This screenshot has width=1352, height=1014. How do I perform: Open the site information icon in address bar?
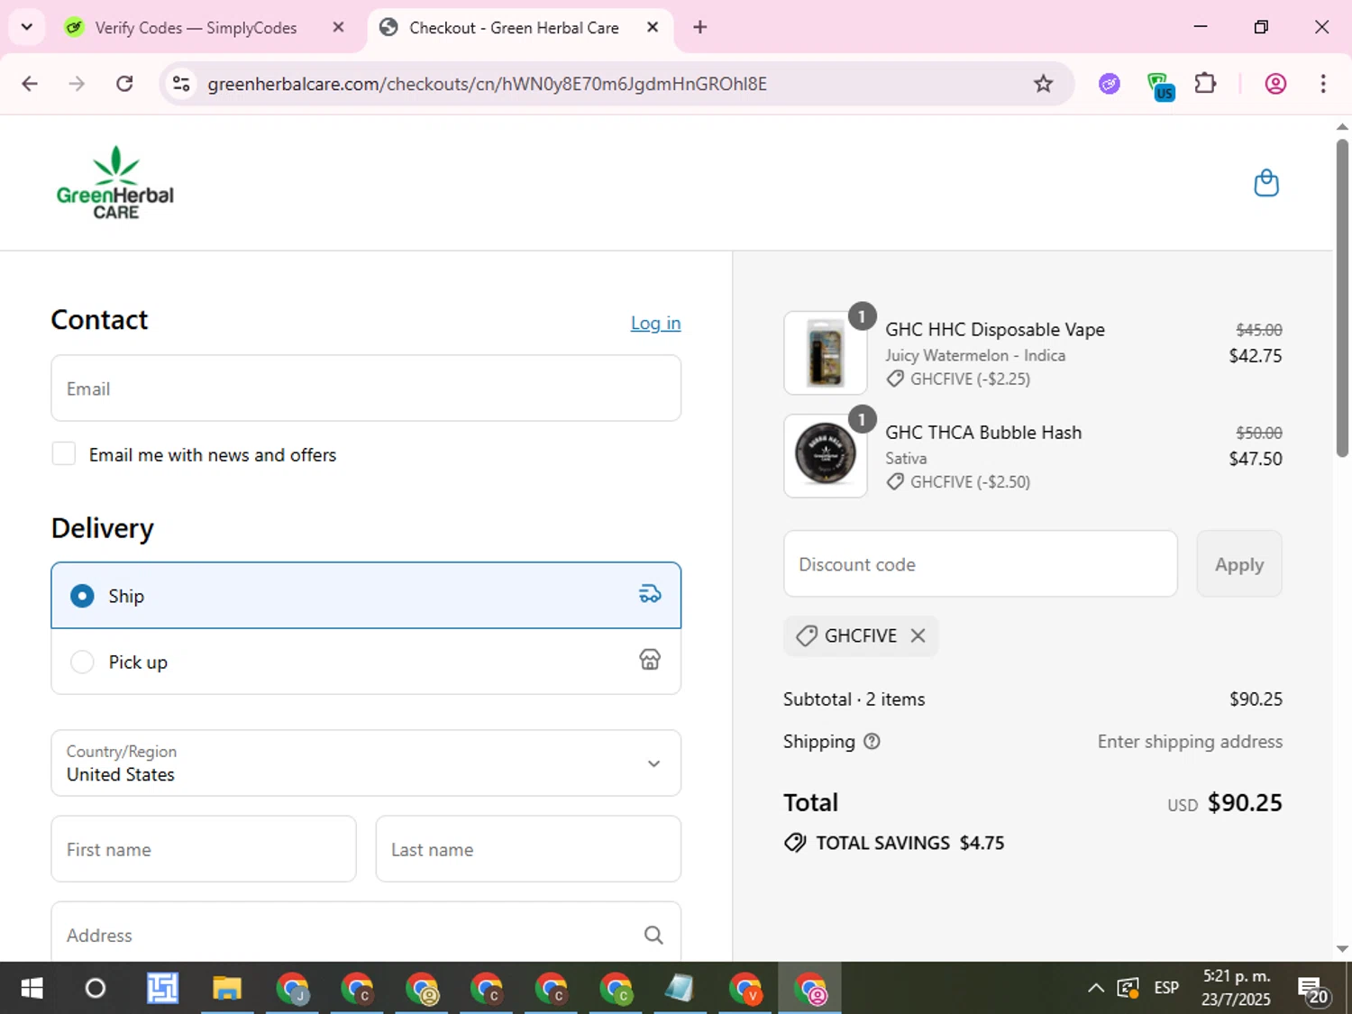[181, 84]
